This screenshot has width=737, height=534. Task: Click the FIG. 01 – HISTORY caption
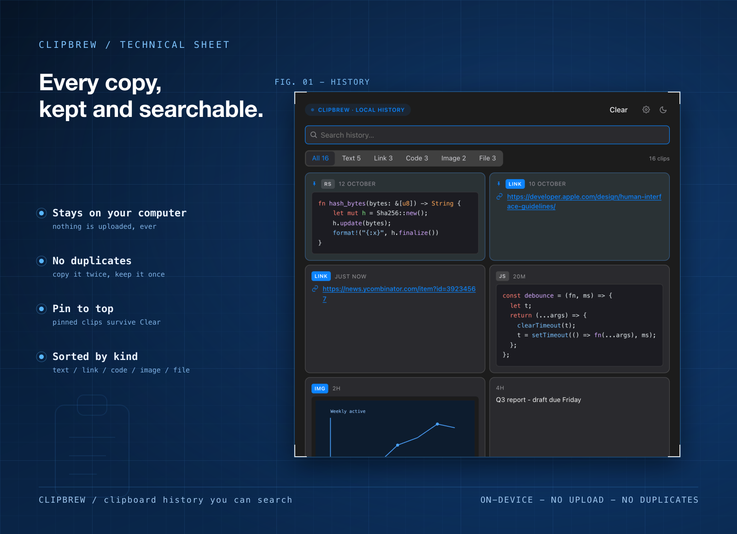point(322,82)
